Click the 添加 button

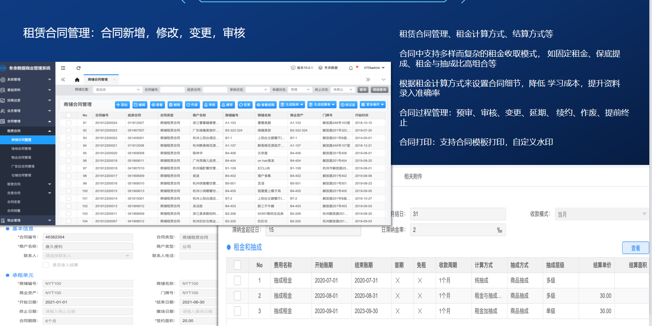pyautogui.click(x=122, y=105)
